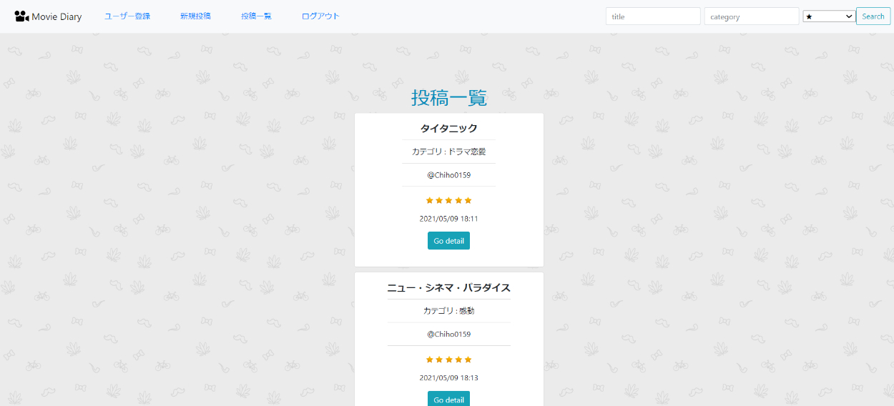The height and width of the screenshot is (406, 894).
Task: Click the タイタニック post title
Action: [x=448, y=129]
